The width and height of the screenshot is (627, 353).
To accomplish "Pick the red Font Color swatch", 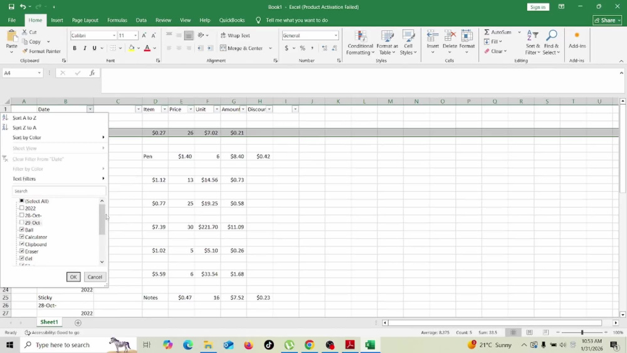I will coord(147,48).
